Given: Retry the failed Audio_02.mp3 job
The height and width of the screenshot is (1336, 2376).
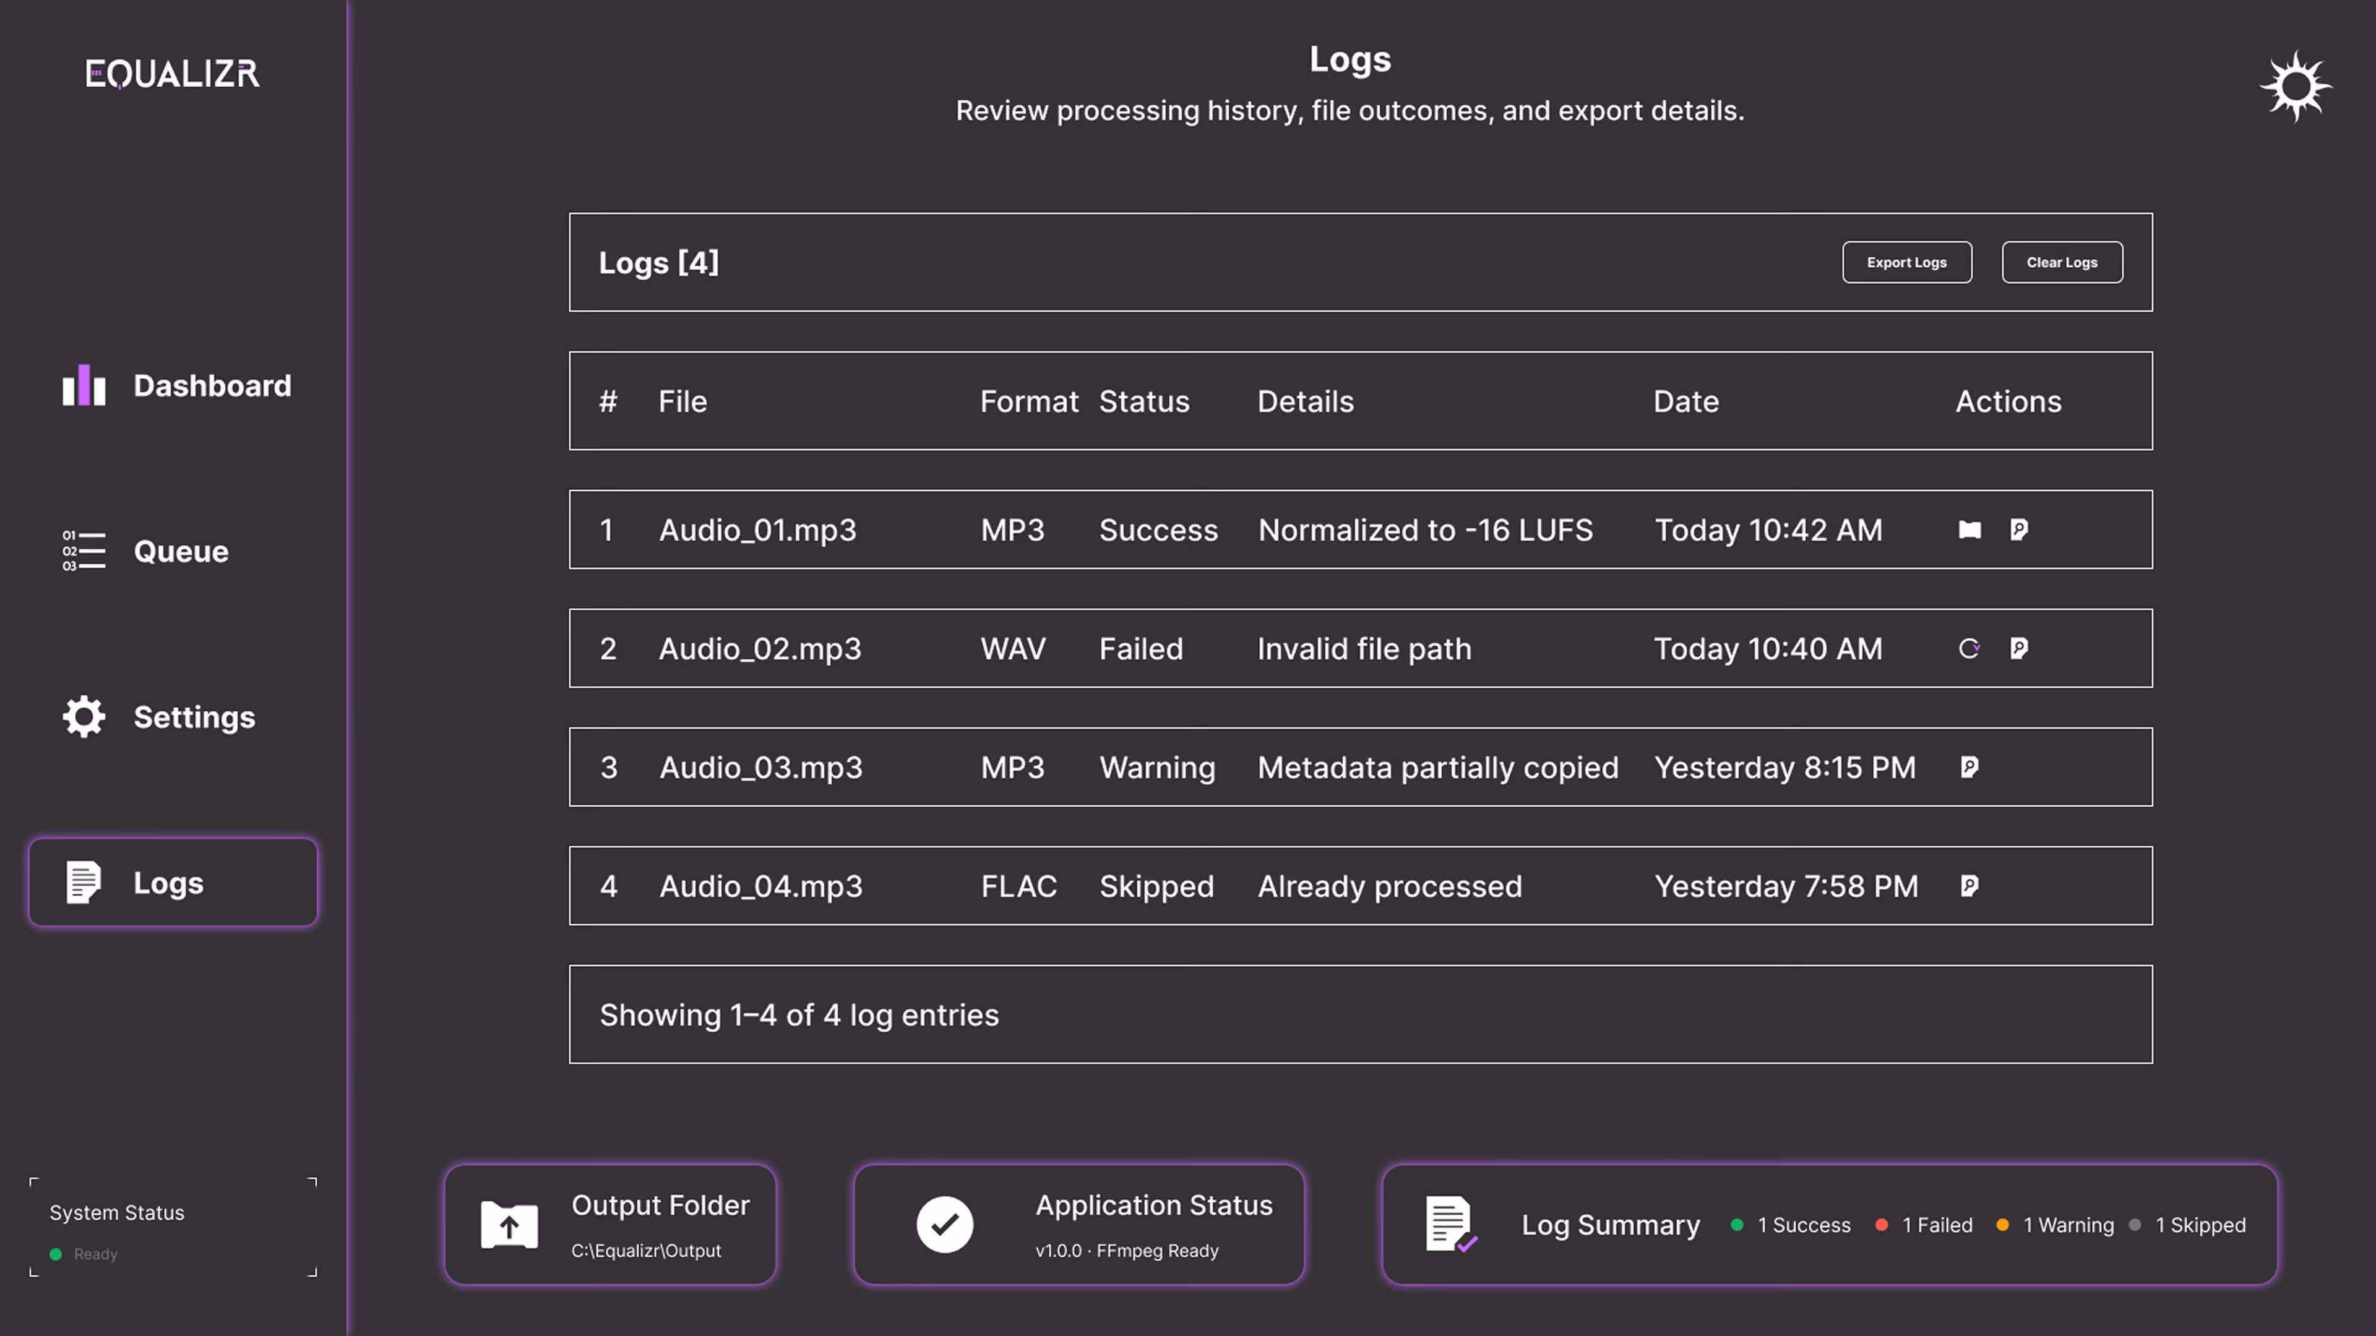Looking at the screenshot, I should 1969,648.
